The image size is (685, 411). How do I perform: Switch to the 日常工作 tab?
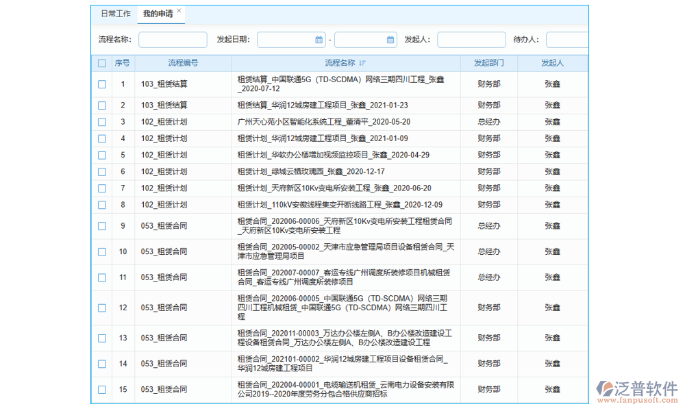pos(115,14)
